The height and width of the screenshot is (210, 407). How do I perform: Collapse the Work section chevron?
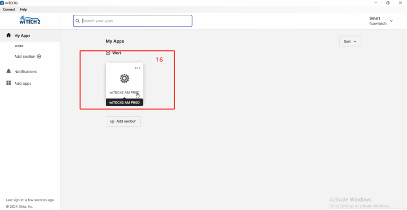pos(108,53)
